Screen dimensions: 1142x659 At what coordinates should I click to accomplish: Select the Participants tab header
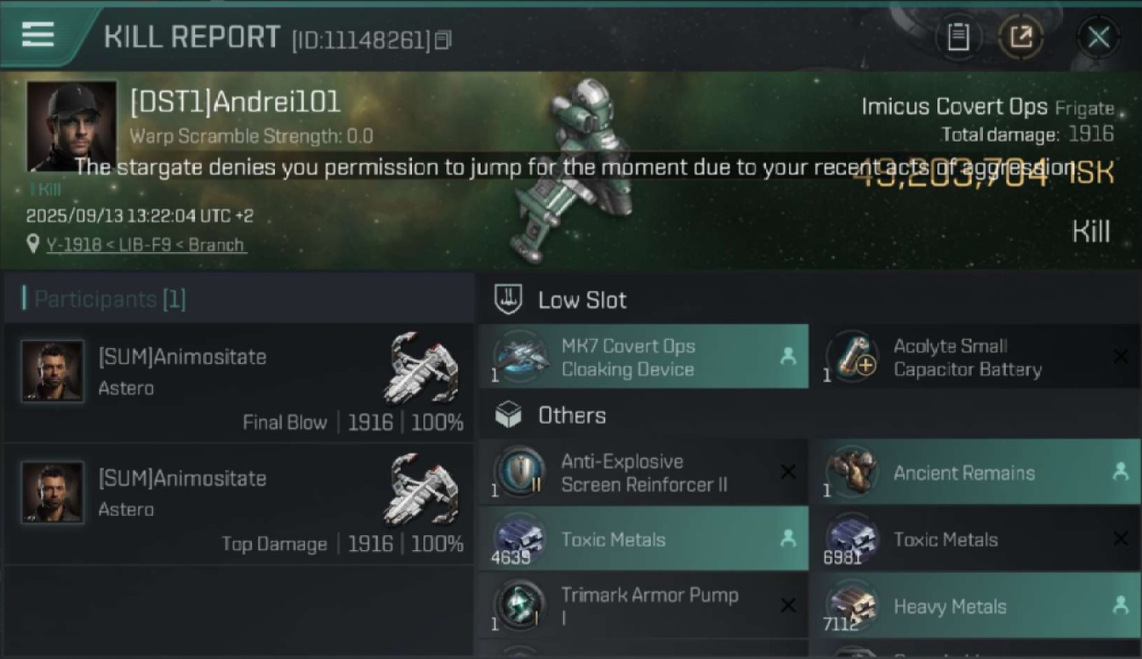tap(110, 300)
